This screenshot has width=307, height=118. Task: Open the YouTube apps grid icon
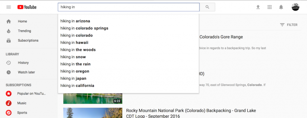(x=270, y=7)
